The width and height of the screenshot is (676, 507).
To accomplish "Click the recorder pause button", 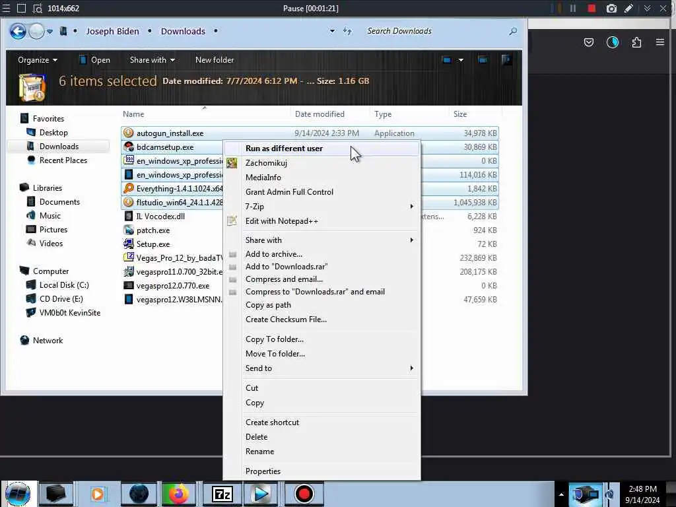I will click(573, 8).
